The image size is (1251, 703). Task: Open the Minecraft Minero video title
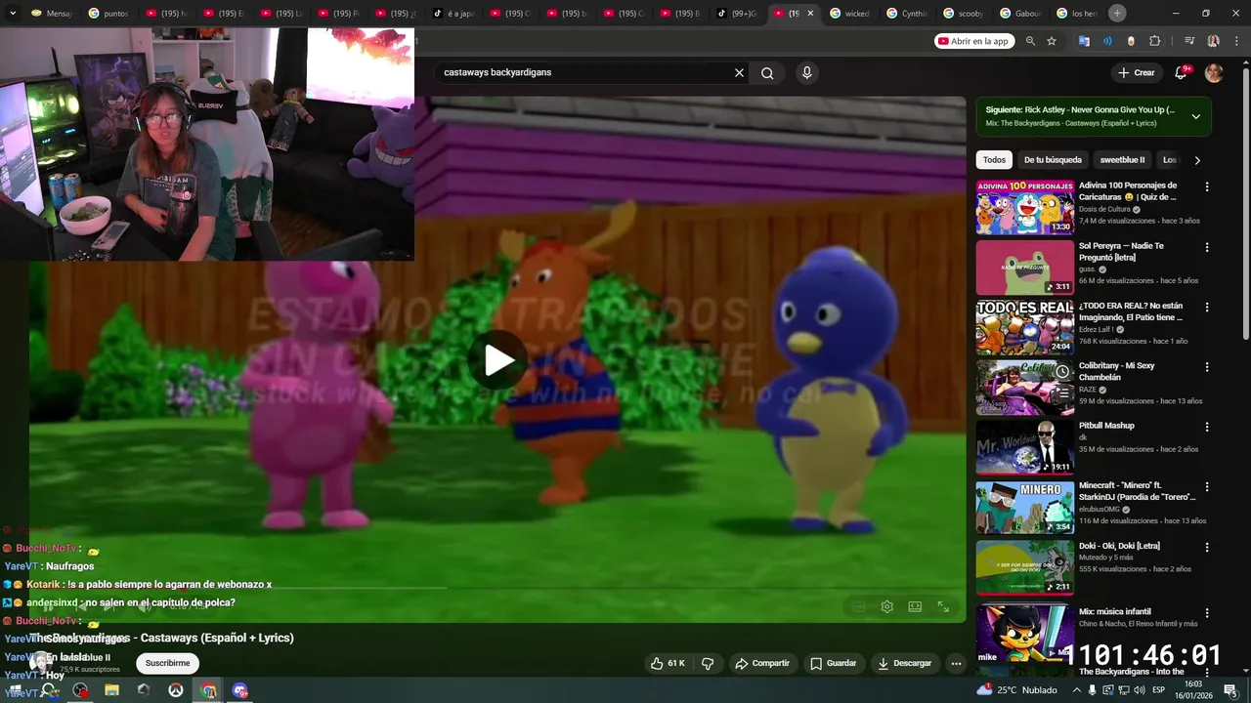pyautogui.click(x=1137, y=491)
